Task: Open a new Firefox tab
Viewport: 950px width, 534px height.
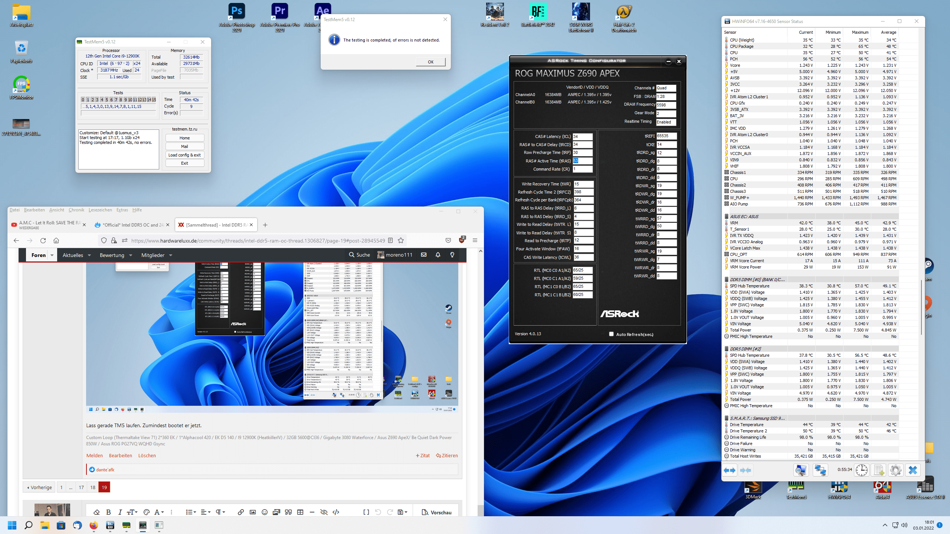Action: (x=265, y=225)
